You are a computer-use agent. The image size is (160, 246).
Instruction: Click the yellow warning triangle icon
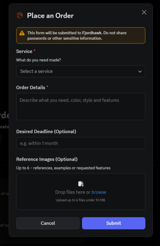coord(22,33)
